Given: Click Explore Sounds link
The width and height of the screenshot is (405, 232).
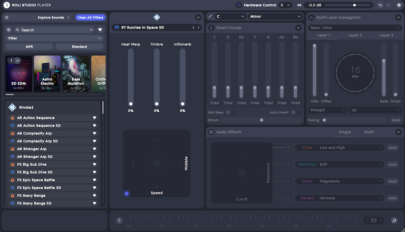Looking at the screenshot, I should coord(53,17).
